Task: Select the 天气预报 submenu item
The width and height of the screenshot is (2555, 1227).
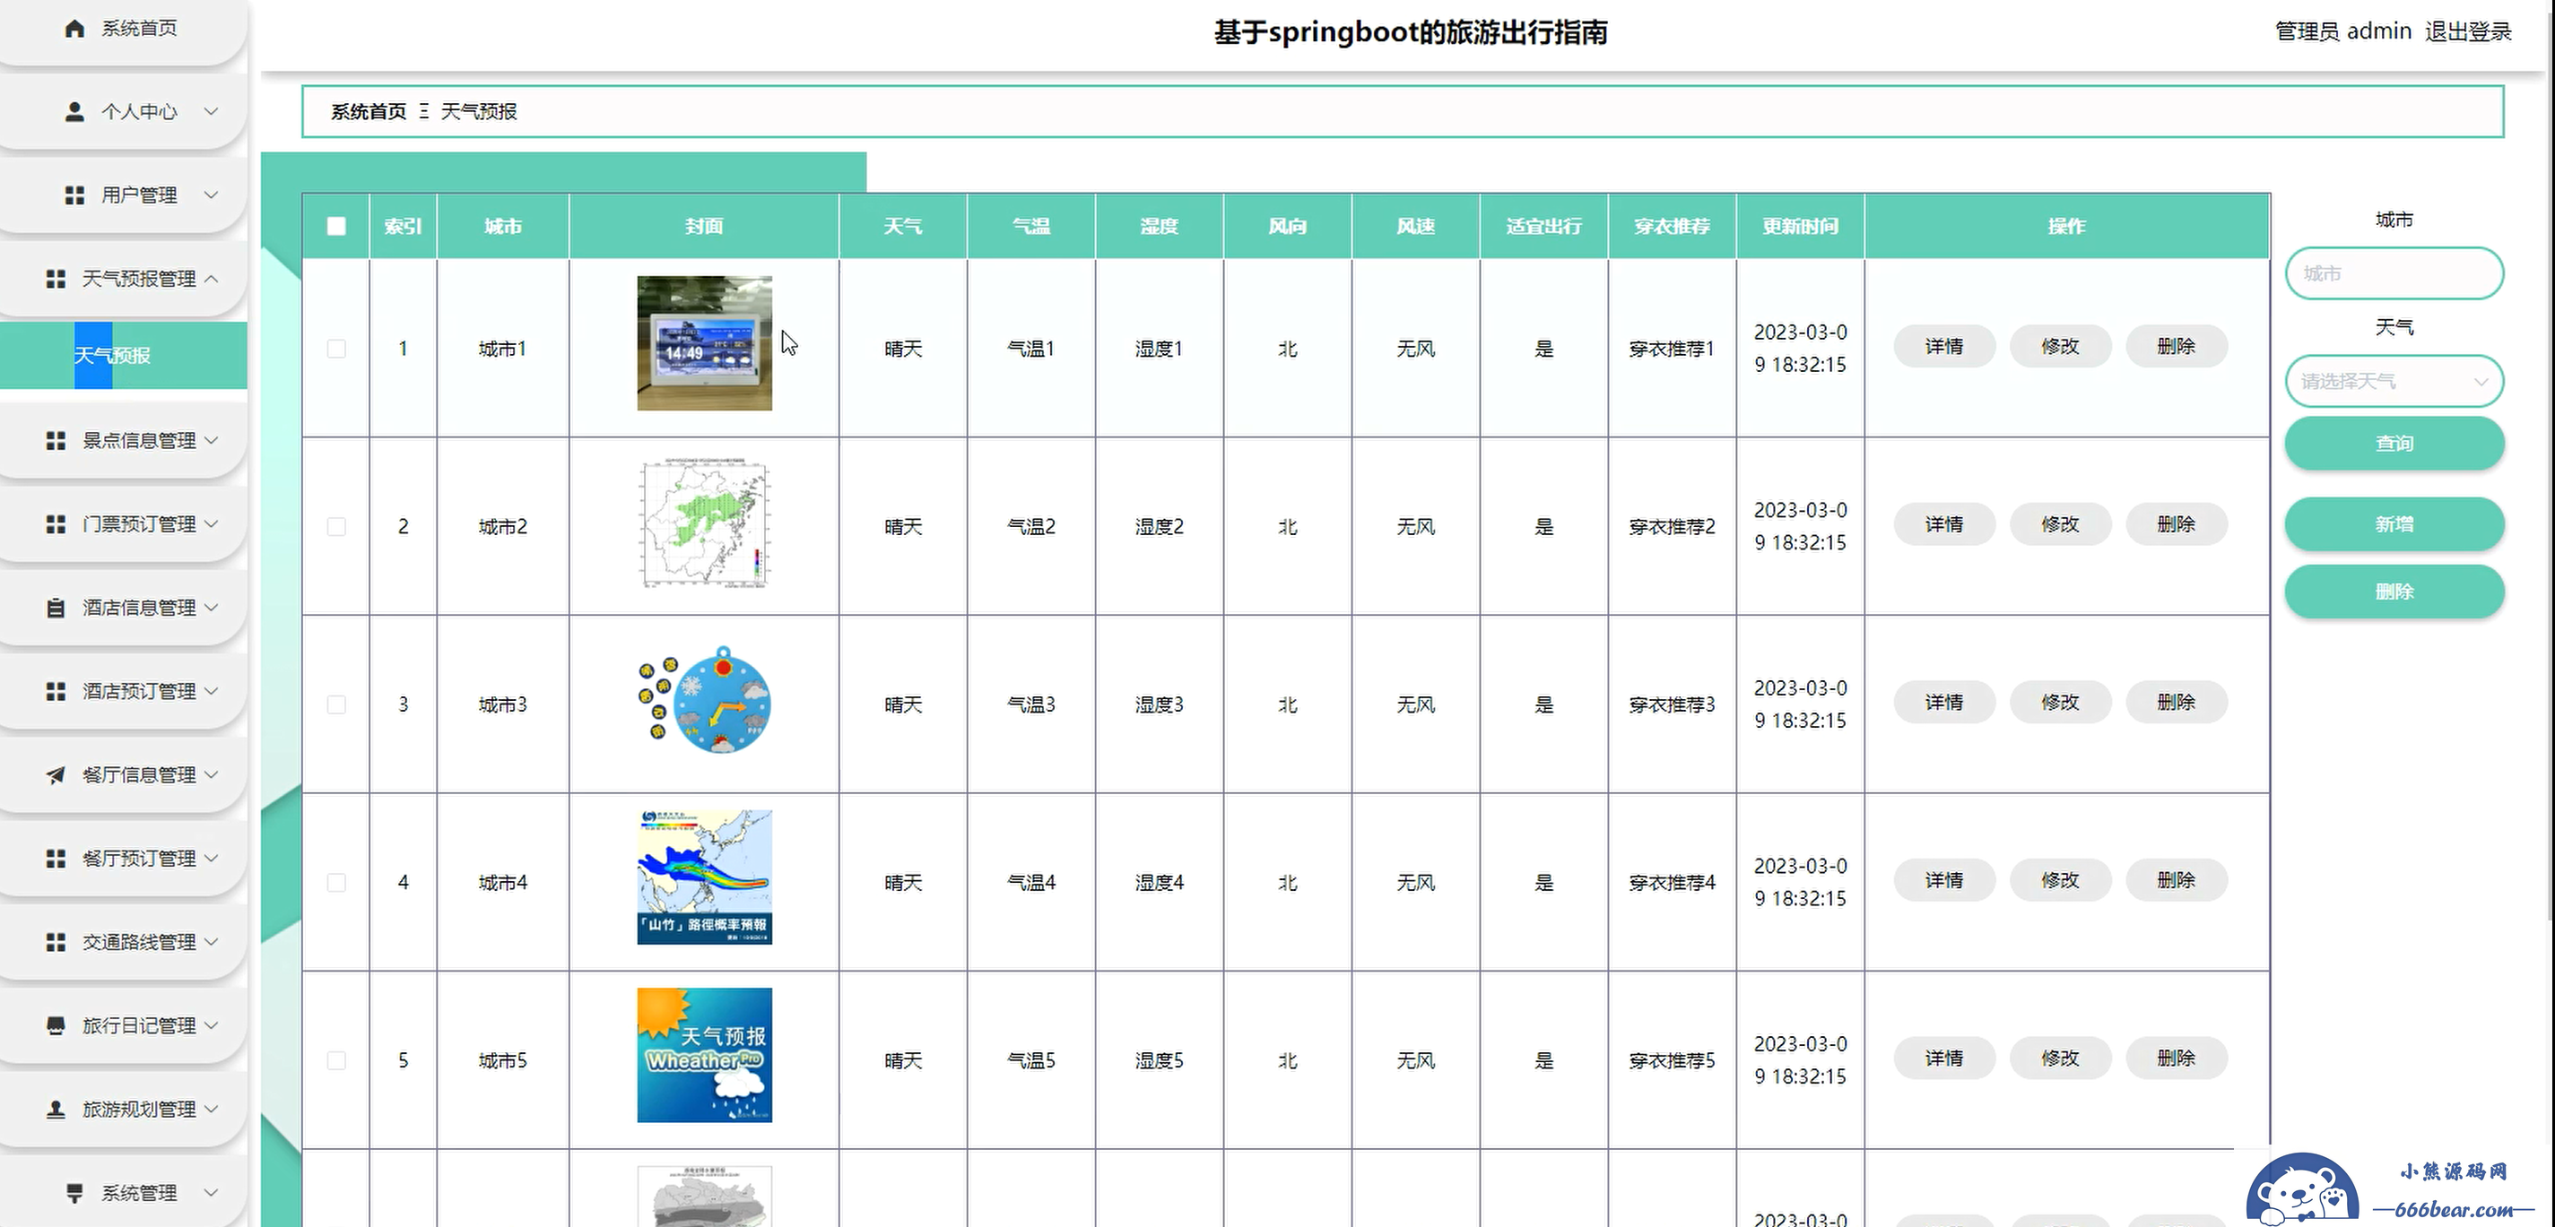Action: coord(123,355)
